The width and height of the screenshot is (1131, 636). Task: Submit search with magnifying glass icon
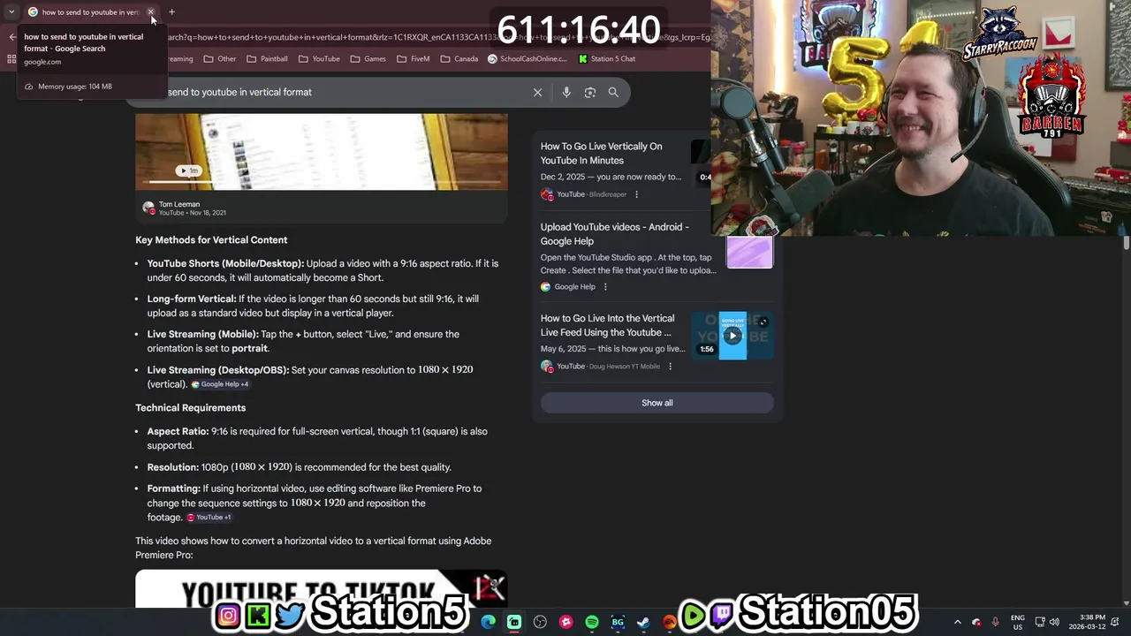pos(613,92)
